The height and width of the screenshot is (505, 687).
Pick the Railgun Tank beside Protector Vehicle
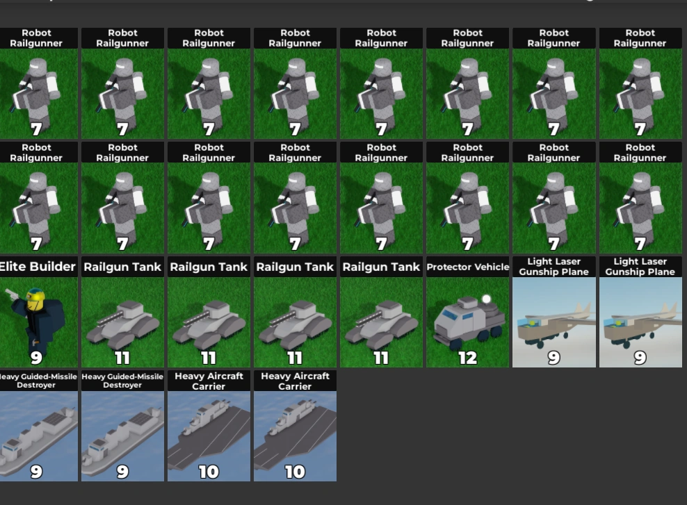(381, 312)
